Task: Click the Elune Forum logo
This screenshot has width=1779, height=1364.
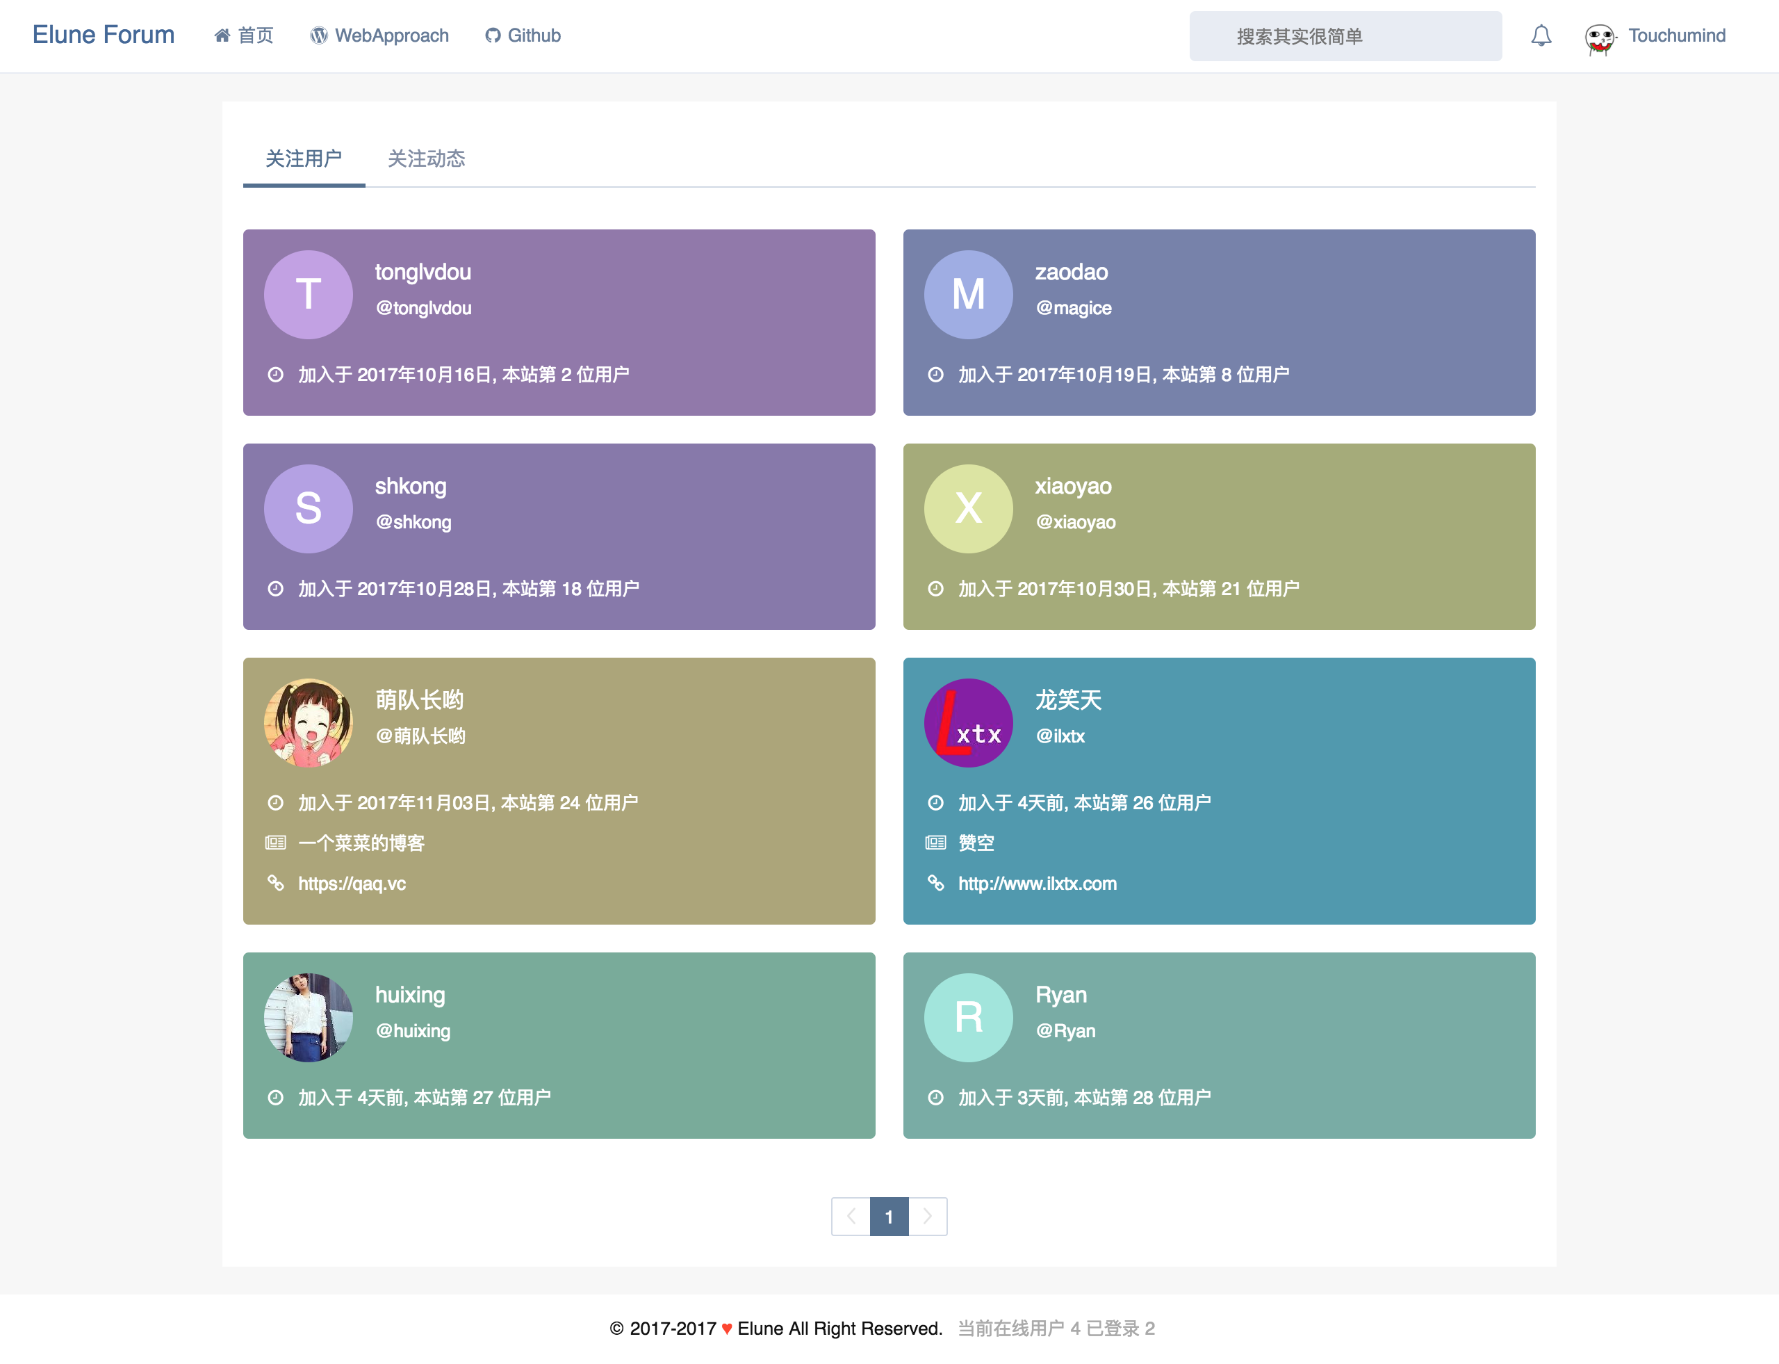Action: 103,35
